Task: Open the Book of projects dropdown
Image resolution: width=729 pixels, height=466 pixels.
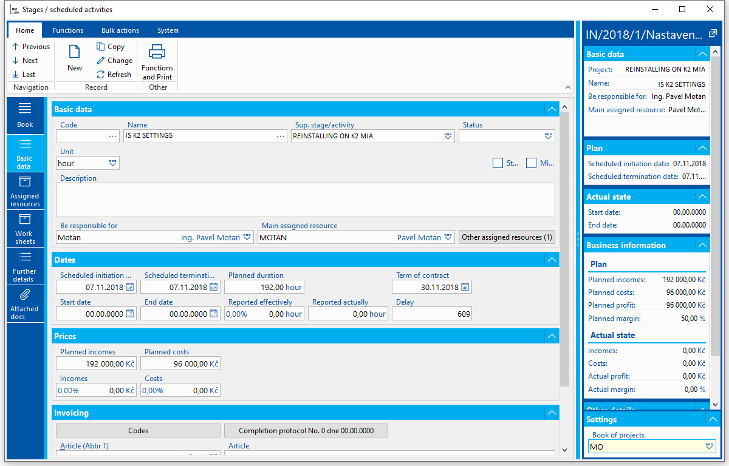Action: [709, 447]
